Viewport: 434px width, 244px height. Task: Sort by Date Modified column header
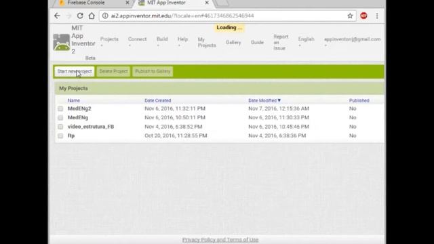point(264,100)
